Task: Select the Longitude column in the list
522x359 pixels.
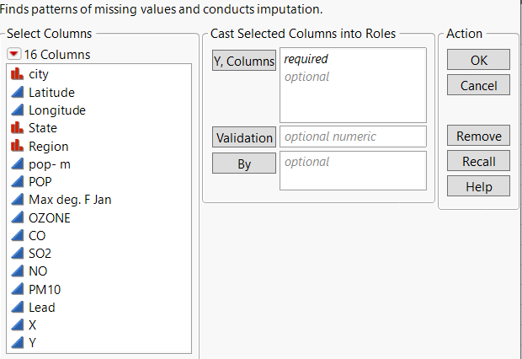Action: pos(56,110)
